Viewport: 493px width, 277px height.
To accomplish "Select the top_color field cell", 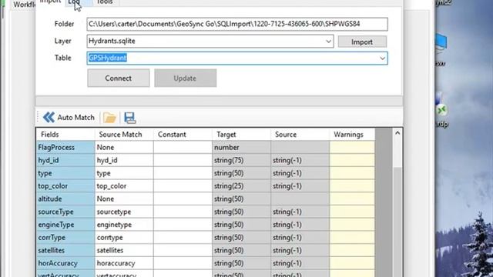I will pos(65,186).
